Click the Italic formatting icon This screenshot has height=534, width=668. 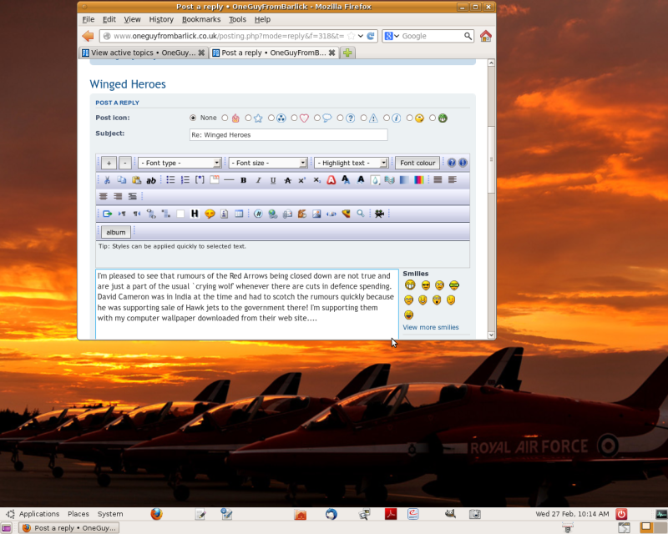tap(258, 180)
